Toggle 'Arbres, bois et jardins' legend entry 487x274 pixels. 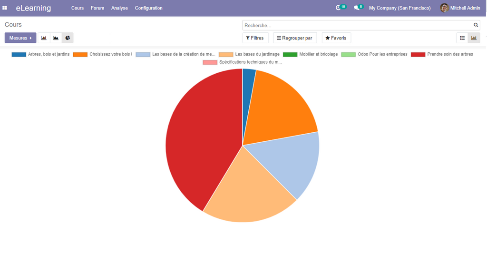41,54
